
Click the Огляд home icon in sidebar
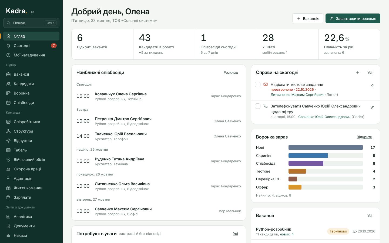click(8, 36)
